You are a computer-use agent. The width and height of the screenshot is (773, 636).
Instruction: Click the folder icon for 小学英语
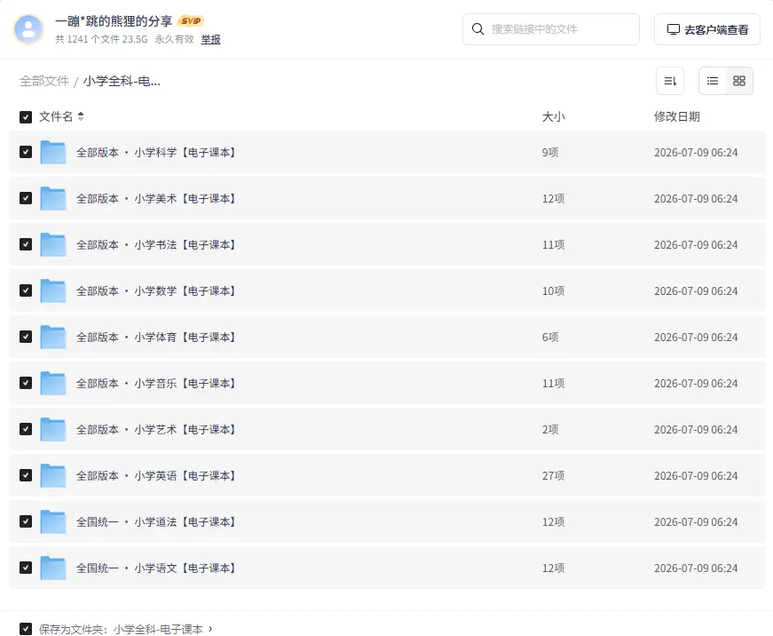52,475
